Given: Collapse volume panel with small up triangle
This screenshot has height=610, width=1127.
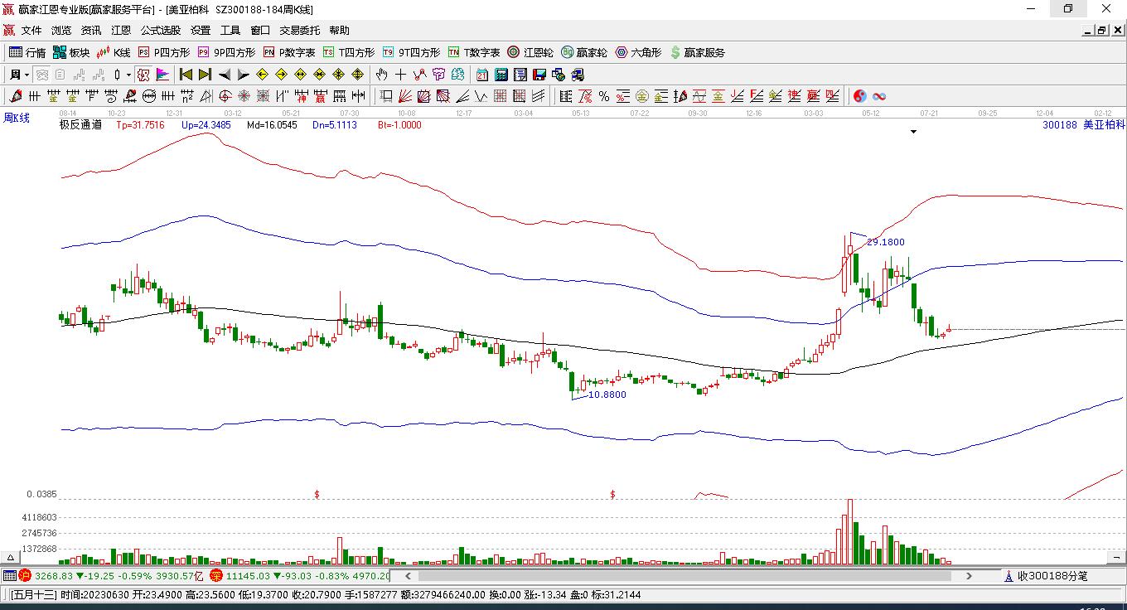Looking at the screenshot, I should pos(12,557).
